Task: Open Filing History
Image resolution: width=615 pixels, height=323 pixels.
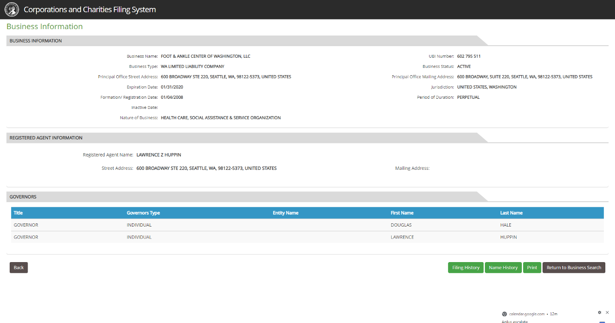Action: pos(466,268)
